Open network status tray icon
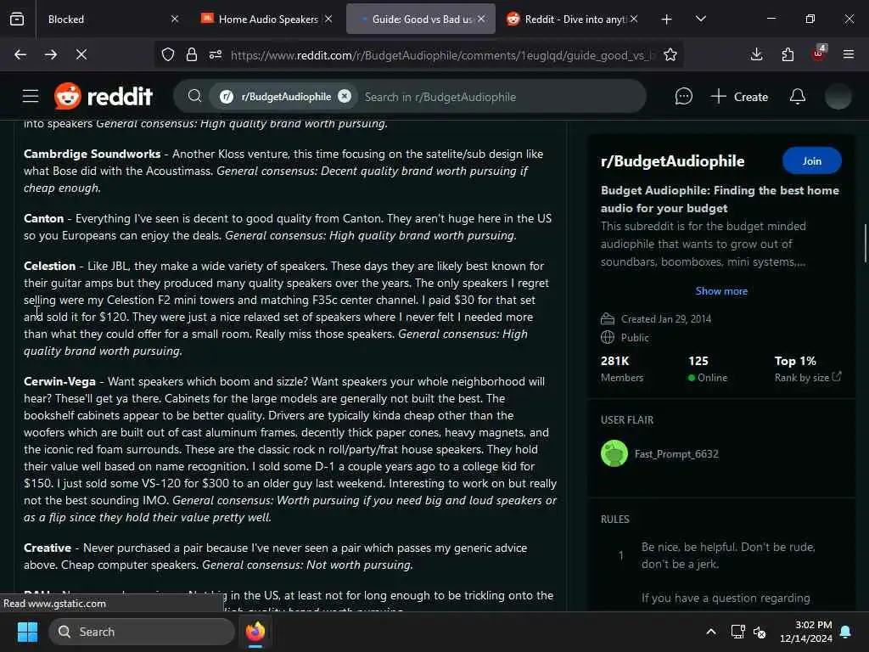 click(x=737, y=632)
